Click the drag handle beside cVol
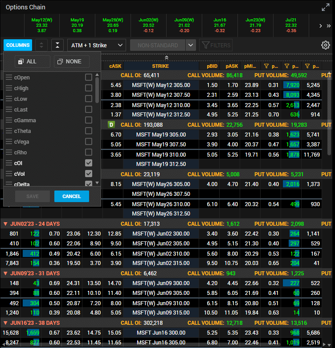The height and width of the screenshot is (348, 335). [9, 174]
